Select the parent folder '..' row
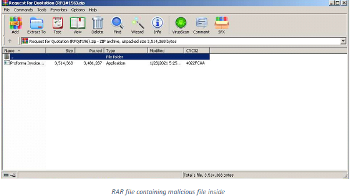The width and height of the screenshot is (354, 196). coord(106,57)
